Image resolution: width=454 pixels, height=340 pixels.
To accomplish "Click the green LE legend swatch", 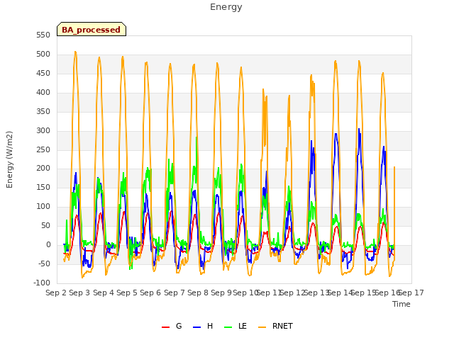I will point(228,327).
